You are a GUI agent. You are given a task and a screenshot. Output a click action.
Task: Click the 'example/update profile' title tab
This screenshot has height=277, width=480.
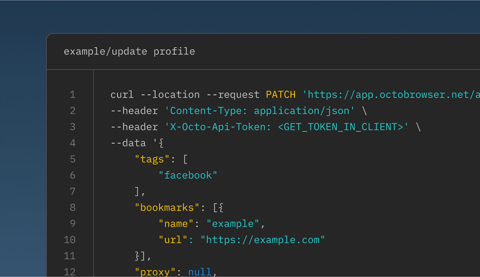point(129,51)
